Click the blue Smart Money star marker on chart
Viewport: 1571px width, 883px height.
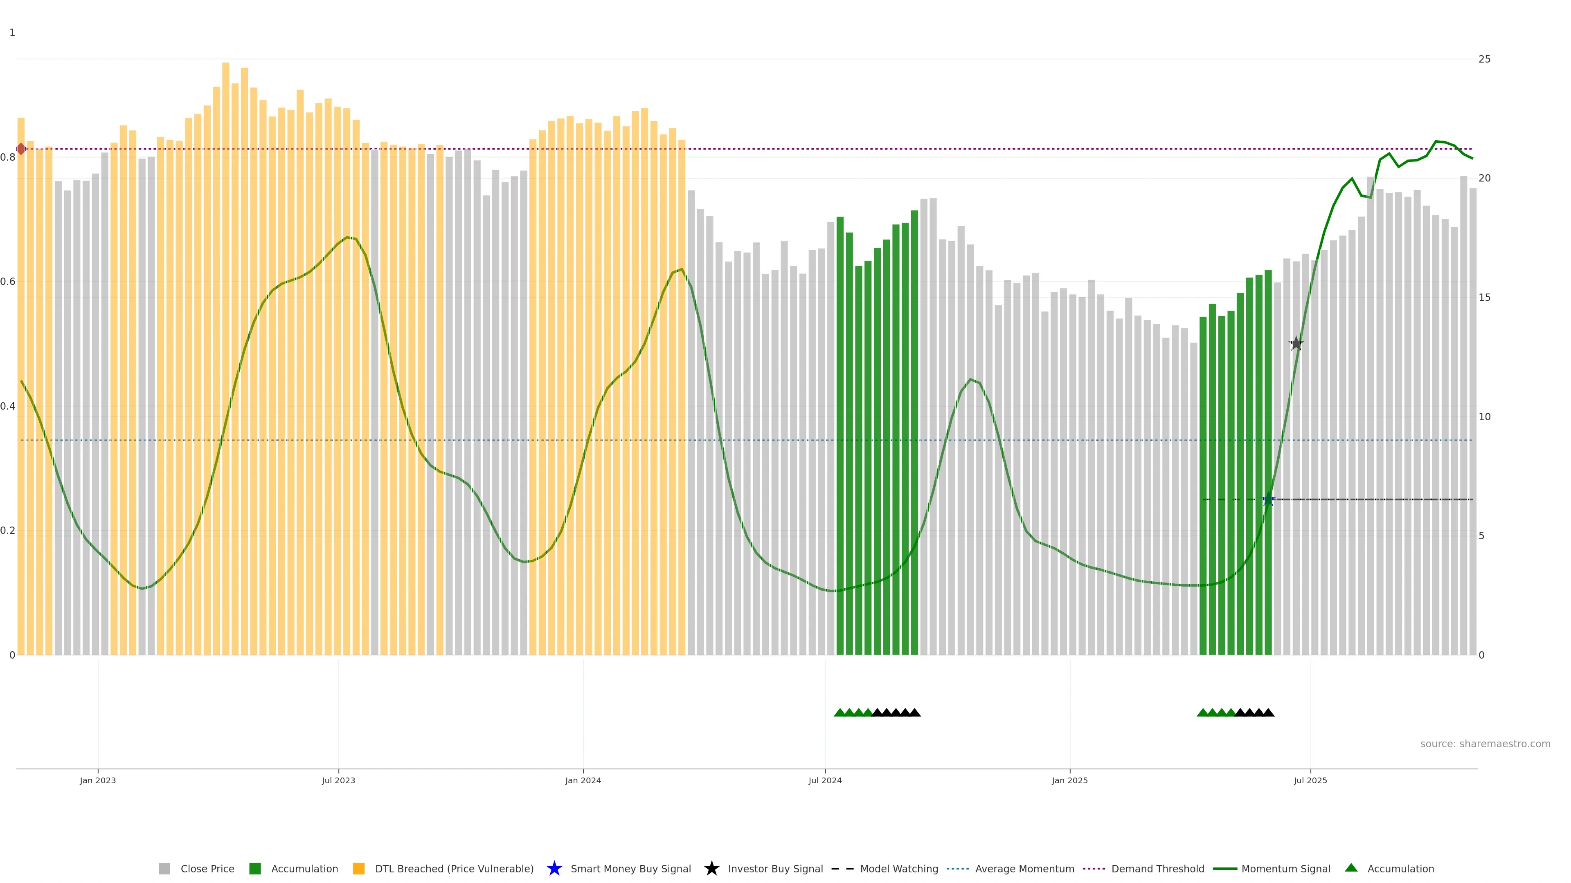(1268, 499)
